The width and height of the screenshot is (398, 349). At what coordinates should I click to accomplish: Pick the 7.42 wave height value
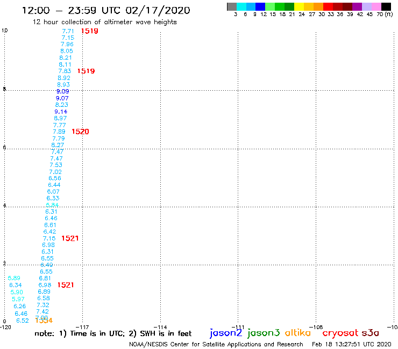(x=42, y=312)
